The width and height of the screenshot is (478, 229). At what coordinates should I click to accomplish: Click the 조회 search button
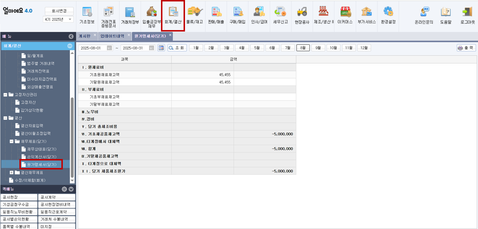(177, 48)
